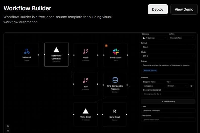Click the Label field containing Determine Sentiment

(168, 110)
